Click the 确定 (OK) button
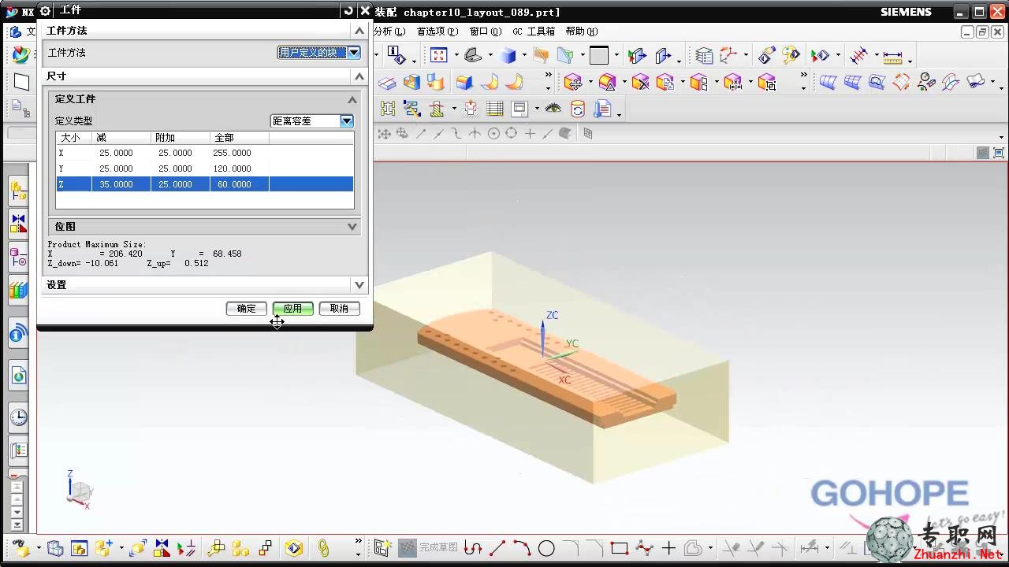The height and width of the screenshot is (567, 1009). pyautogui.click(x=247, y=309)
